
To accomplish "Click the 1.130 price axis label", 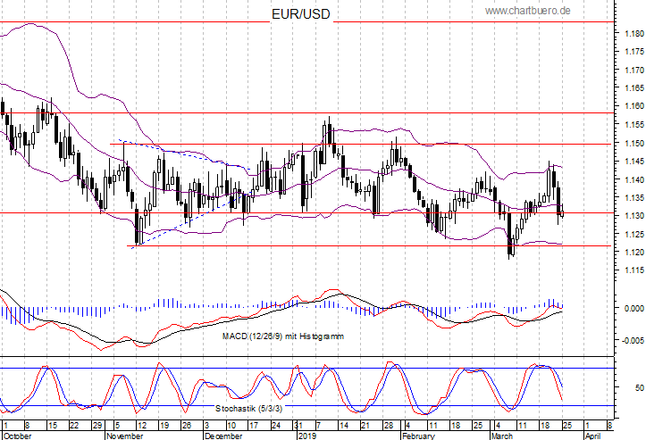I will point(634,216).
